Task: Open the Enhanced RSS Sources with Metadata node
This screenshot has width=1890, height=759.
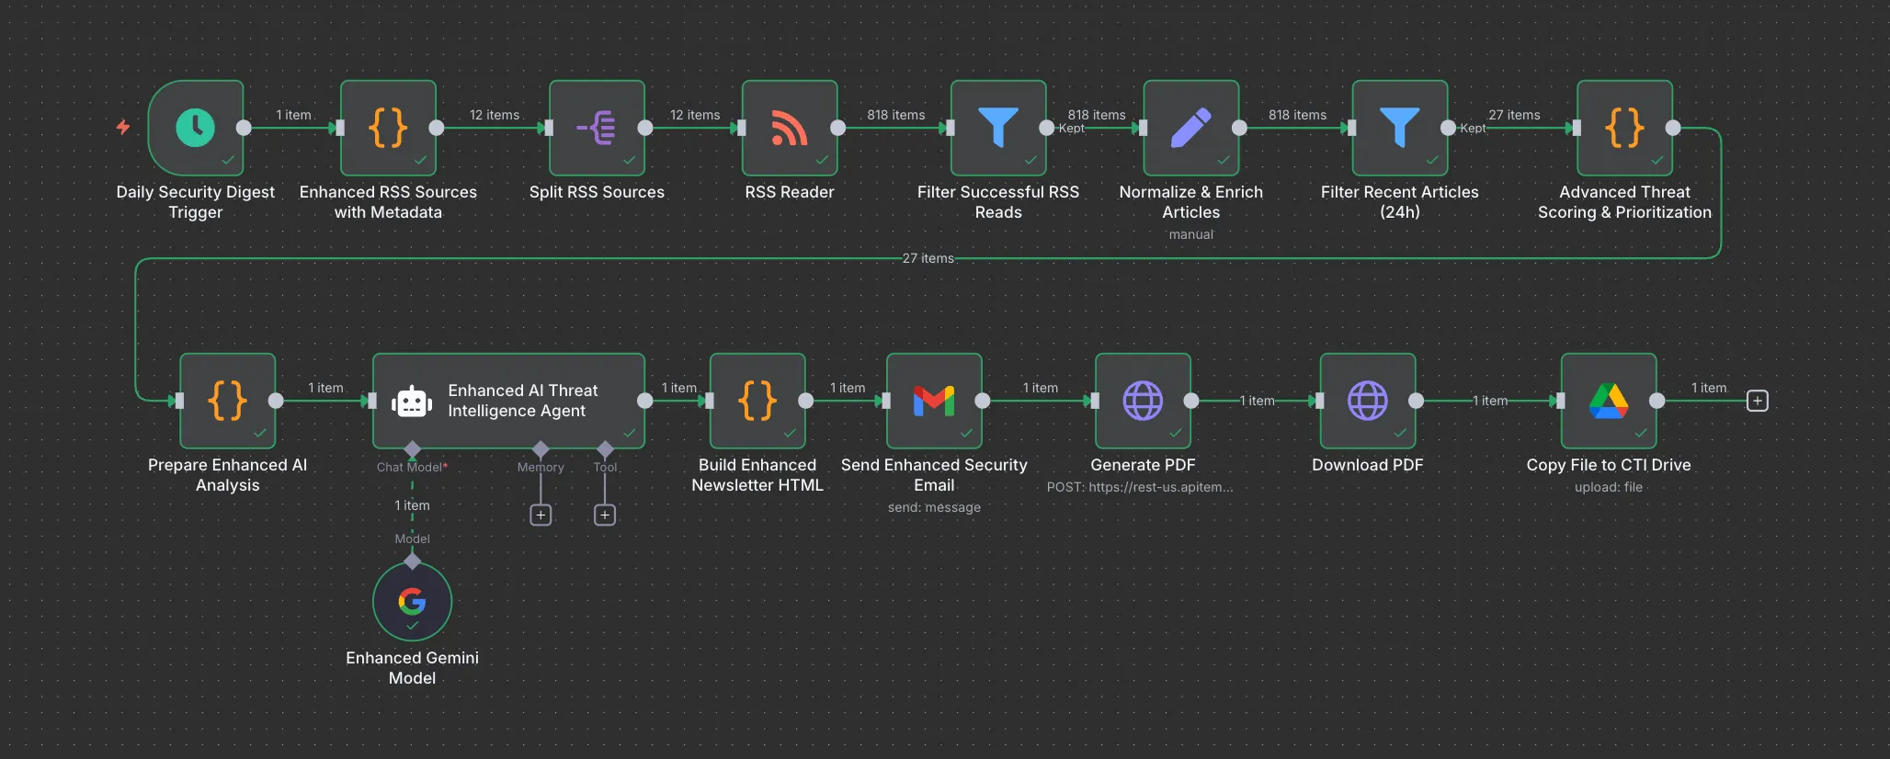Action: click(x=388, y=128)
